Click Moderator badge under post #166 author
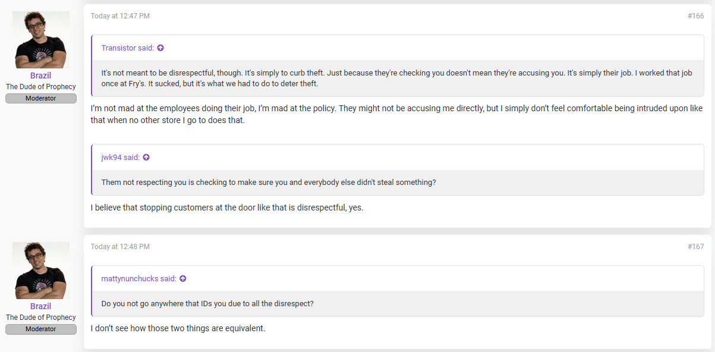 [x=41, y=99]
